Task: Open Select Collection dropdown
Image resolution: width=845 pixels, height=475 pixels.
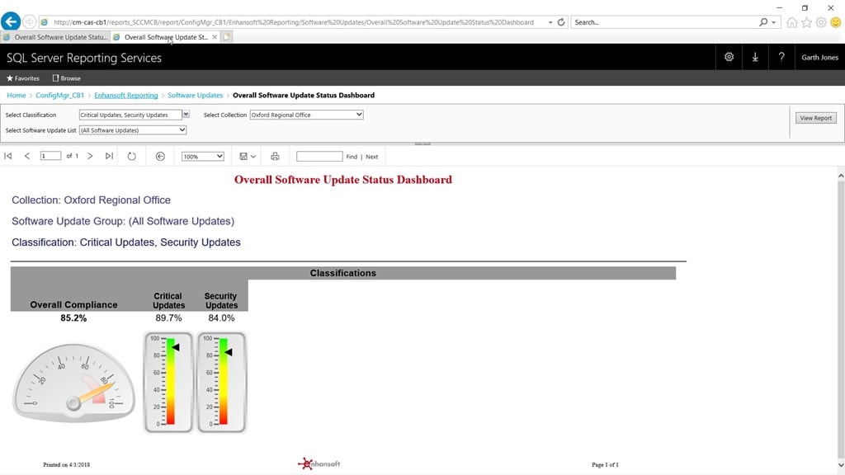Action: pos(307,115)
